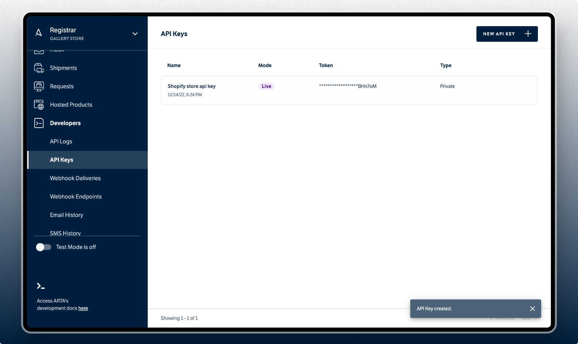
Task: Open Webhook Endpoints from the sidebar
Action: pyautogui.click(x=76, y=197)
